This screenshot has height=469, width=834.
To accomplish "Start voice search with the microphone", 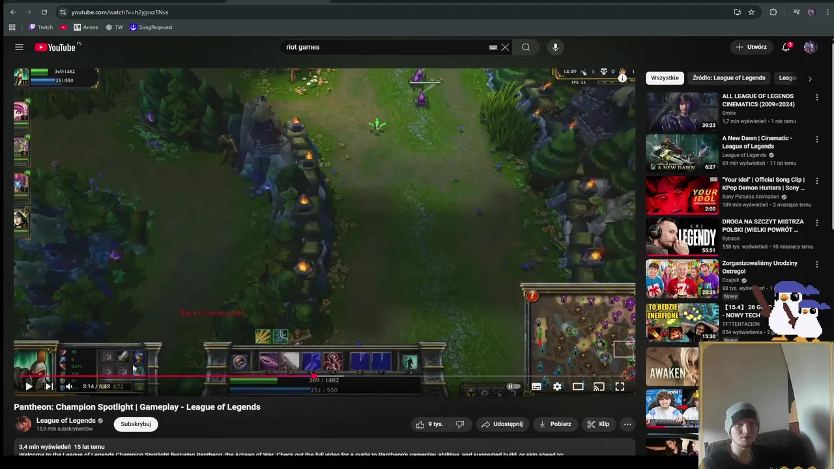I will (555, 47).
